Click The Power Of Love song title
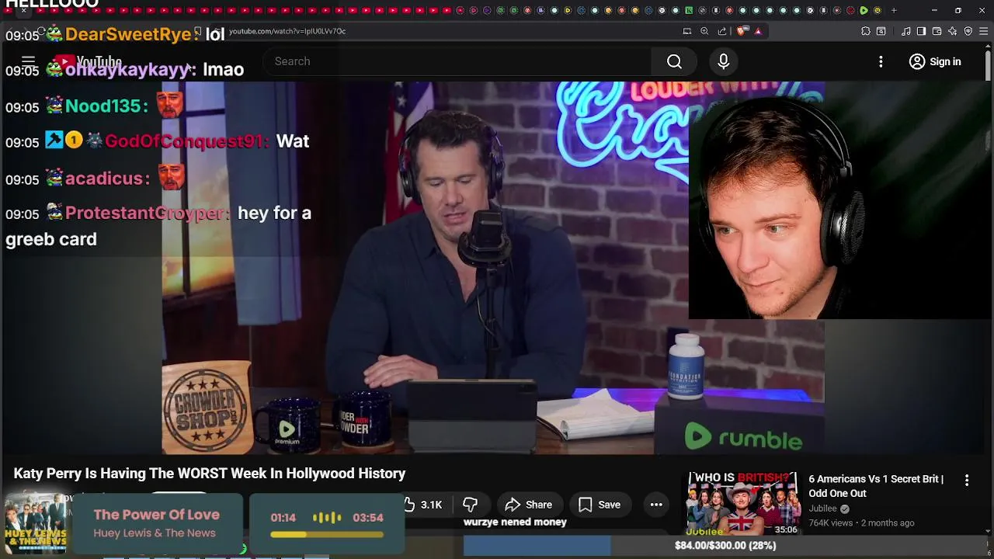994x559 pixels. coord(157,515)
